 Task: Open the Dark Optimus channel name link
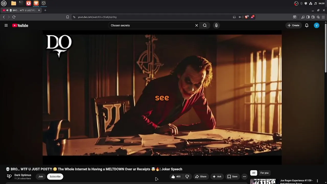23,175
